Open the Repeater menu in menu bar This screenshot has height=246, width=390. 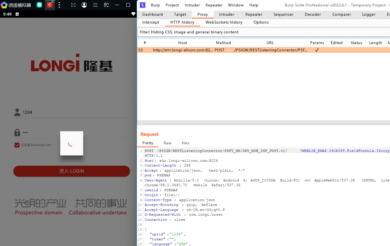214,5
